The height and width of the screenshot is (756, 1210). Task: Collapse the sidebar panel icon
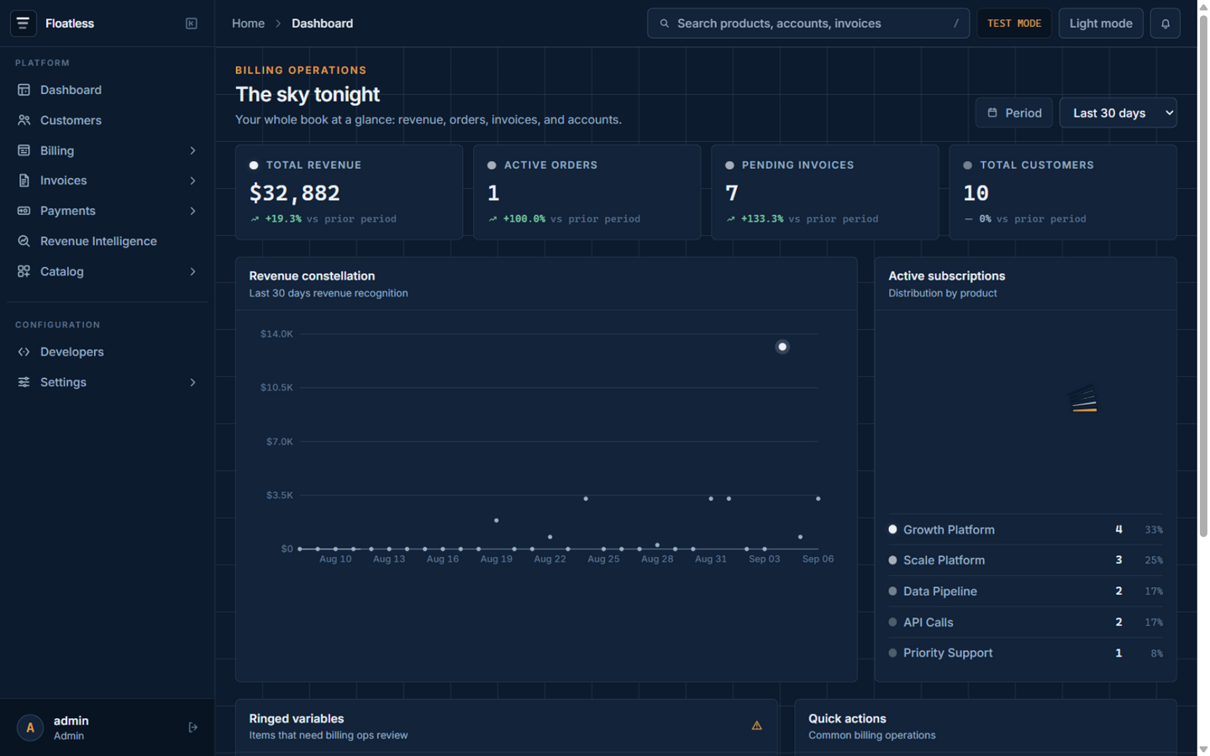pos(192,24)
